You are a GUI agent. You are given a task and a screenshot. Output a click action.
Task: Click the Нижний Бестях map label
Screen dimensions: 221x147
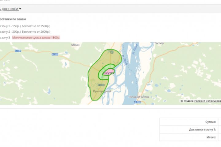139,97
